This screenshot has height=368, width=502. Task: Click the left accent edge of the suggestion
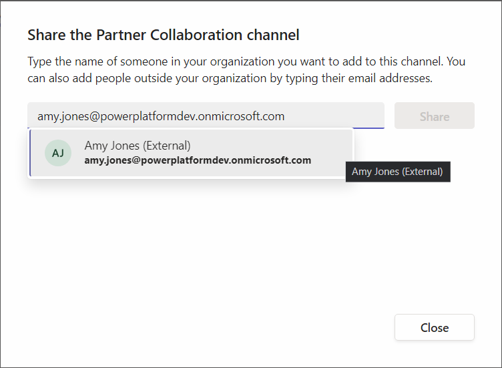click(x=31, y=153)
